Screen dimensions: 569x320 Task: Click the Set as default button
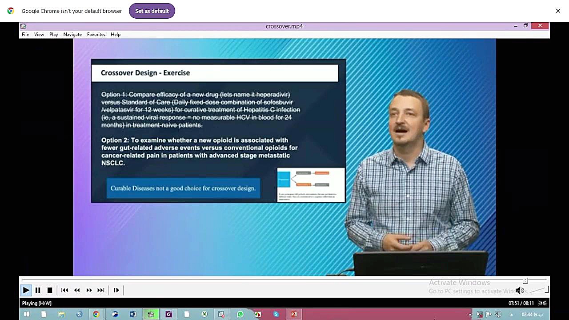coord(152,11)
